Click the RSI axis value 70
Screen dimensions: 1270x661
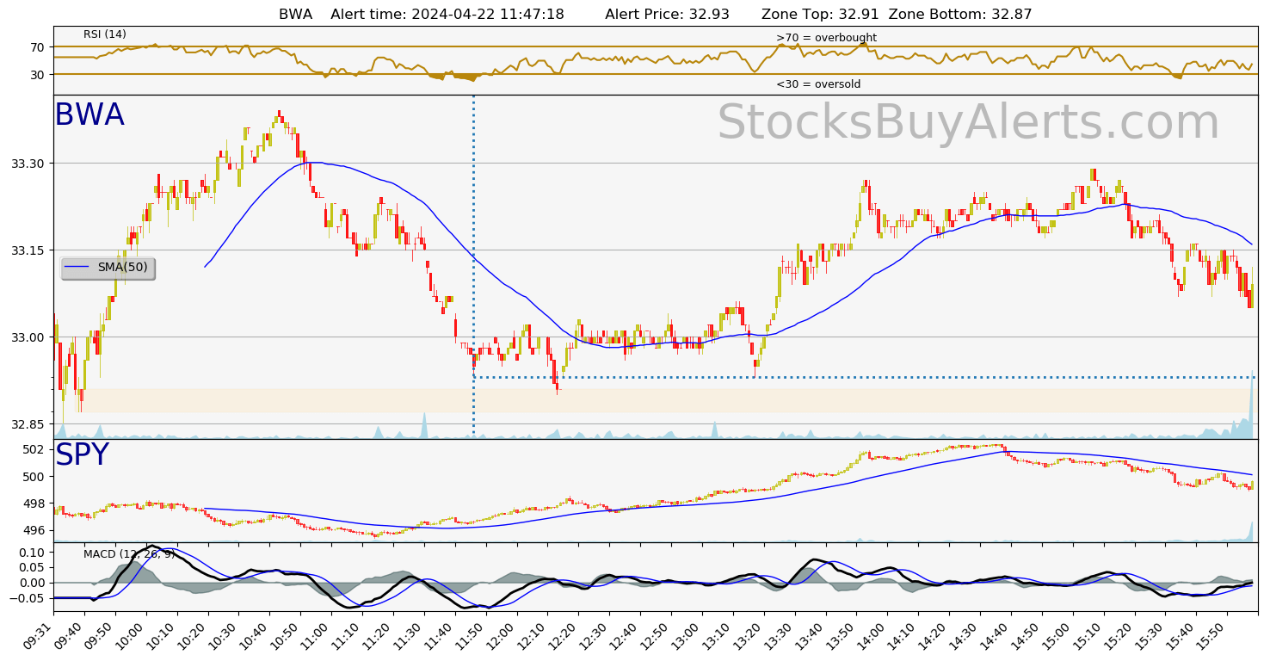[x=37, y=47]
